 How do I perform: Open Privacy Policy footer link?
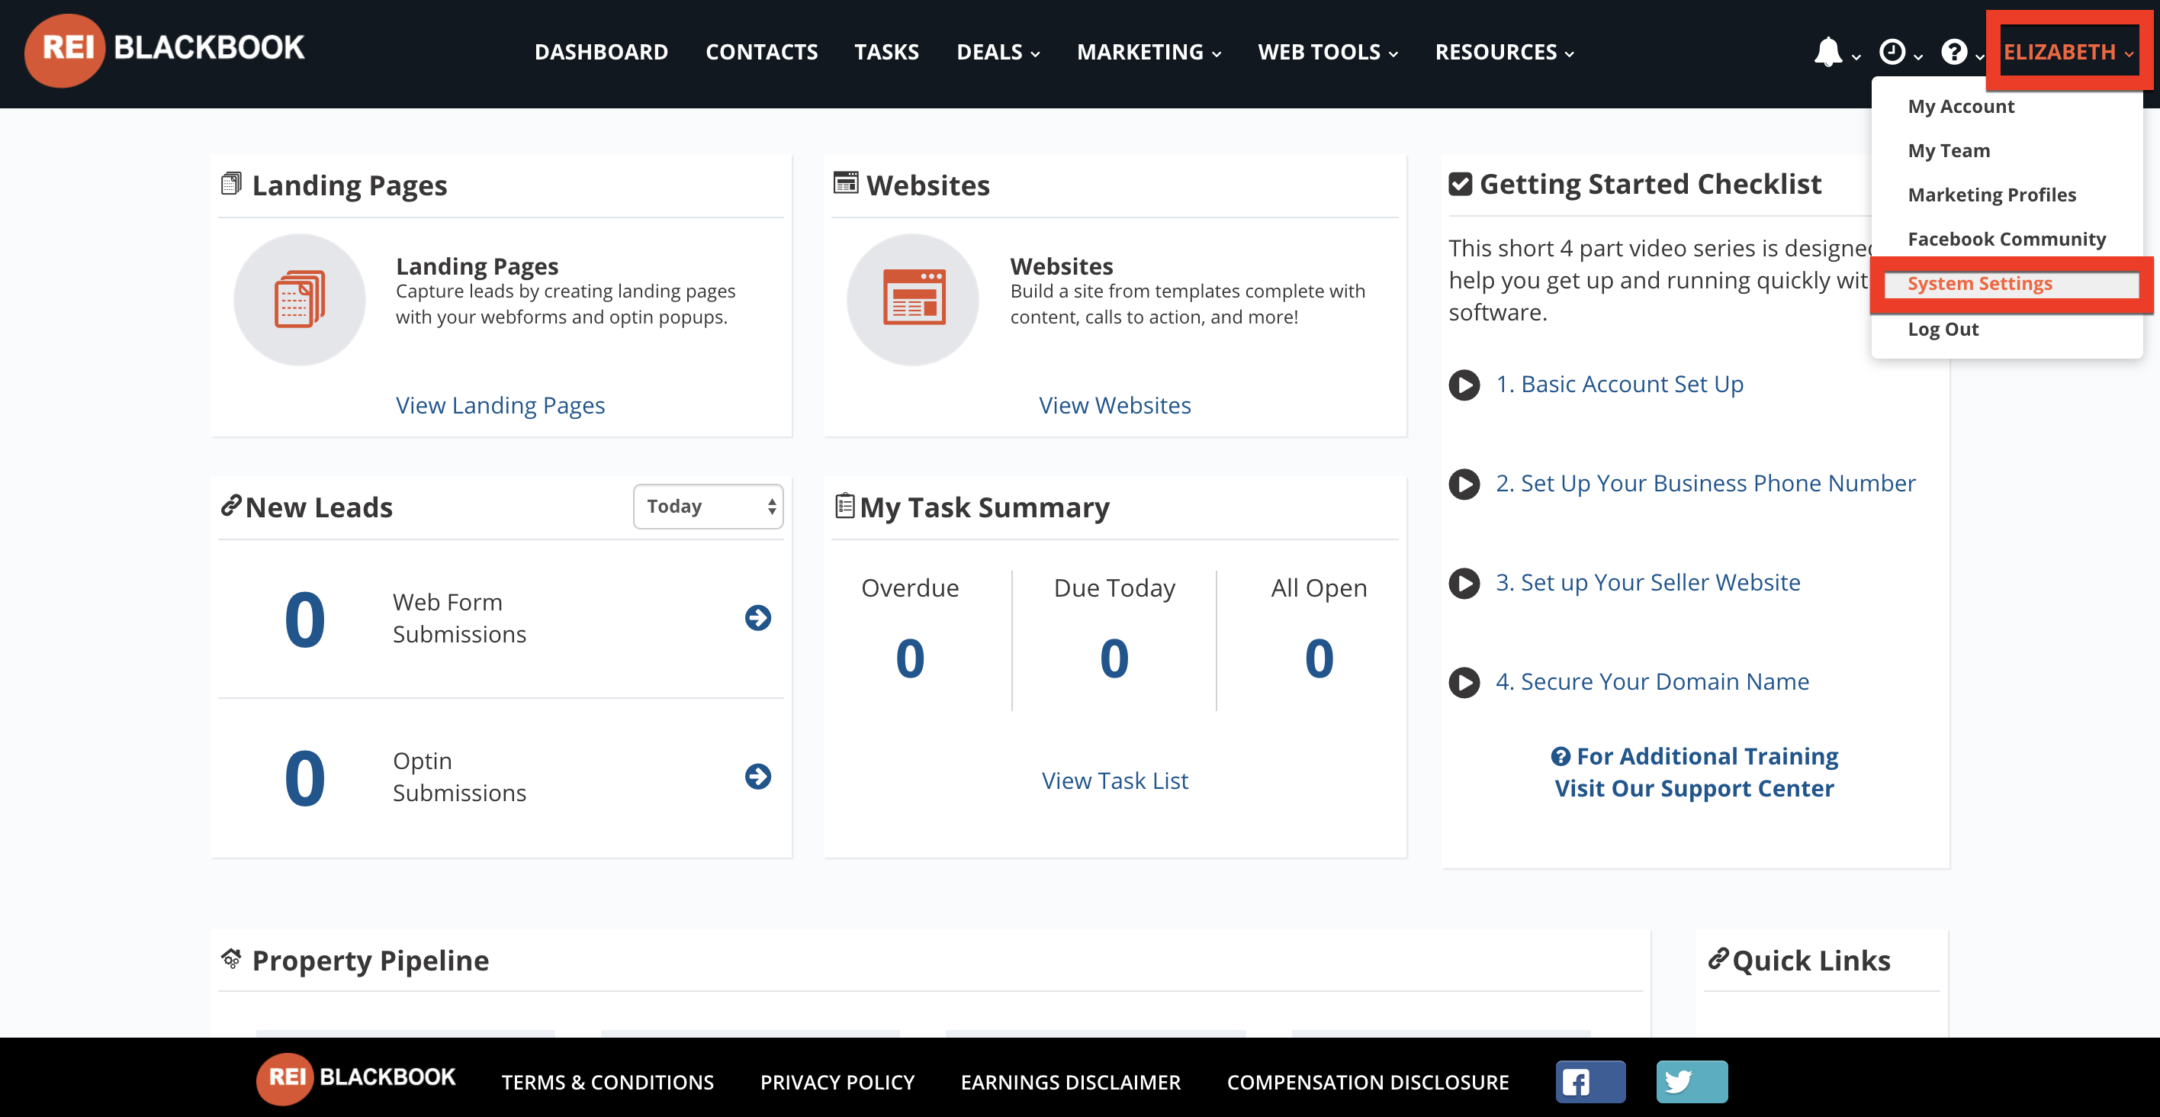tap(837, 1083)
